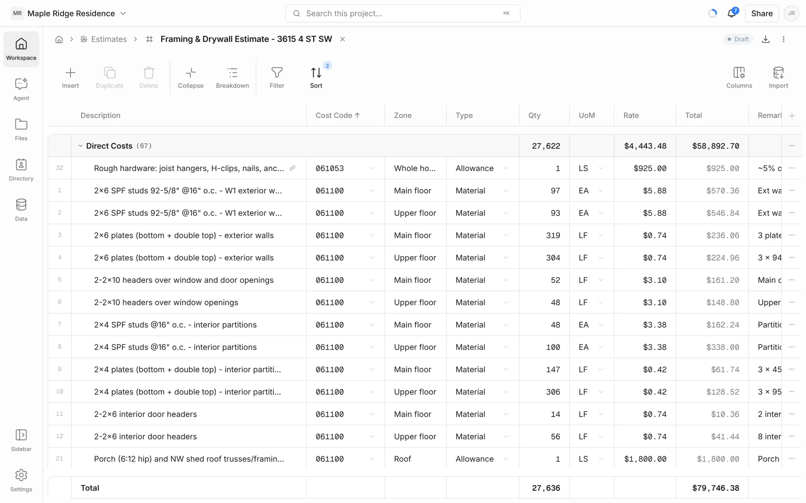This screenshot has height=503, width=806.
Task: Select the Qty cell showing 319
Action: [x=544, y=235]
